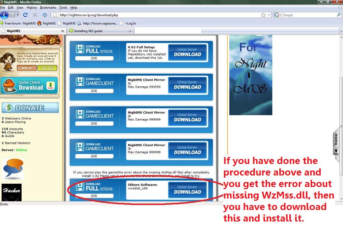Download NightMS Client Mirror 1
Viewport: 343px width, 237px height.
click(x=187, y=85)
